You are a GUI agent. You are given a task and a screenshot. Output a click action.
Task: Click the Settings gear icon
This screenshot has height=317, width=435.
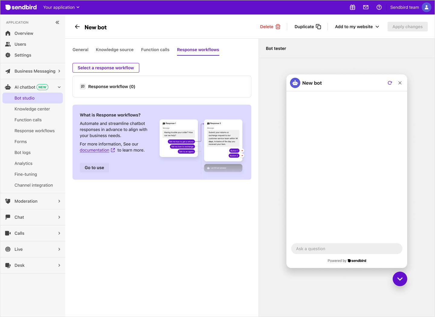click(x=8, y=55)
